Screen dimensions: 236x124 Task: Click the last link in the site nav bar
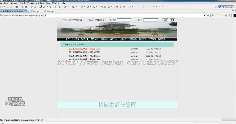click(x=162, y=39)
